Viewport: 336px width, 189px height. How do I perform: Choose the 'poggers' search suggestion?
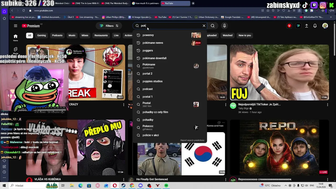[x=170, y=50]
